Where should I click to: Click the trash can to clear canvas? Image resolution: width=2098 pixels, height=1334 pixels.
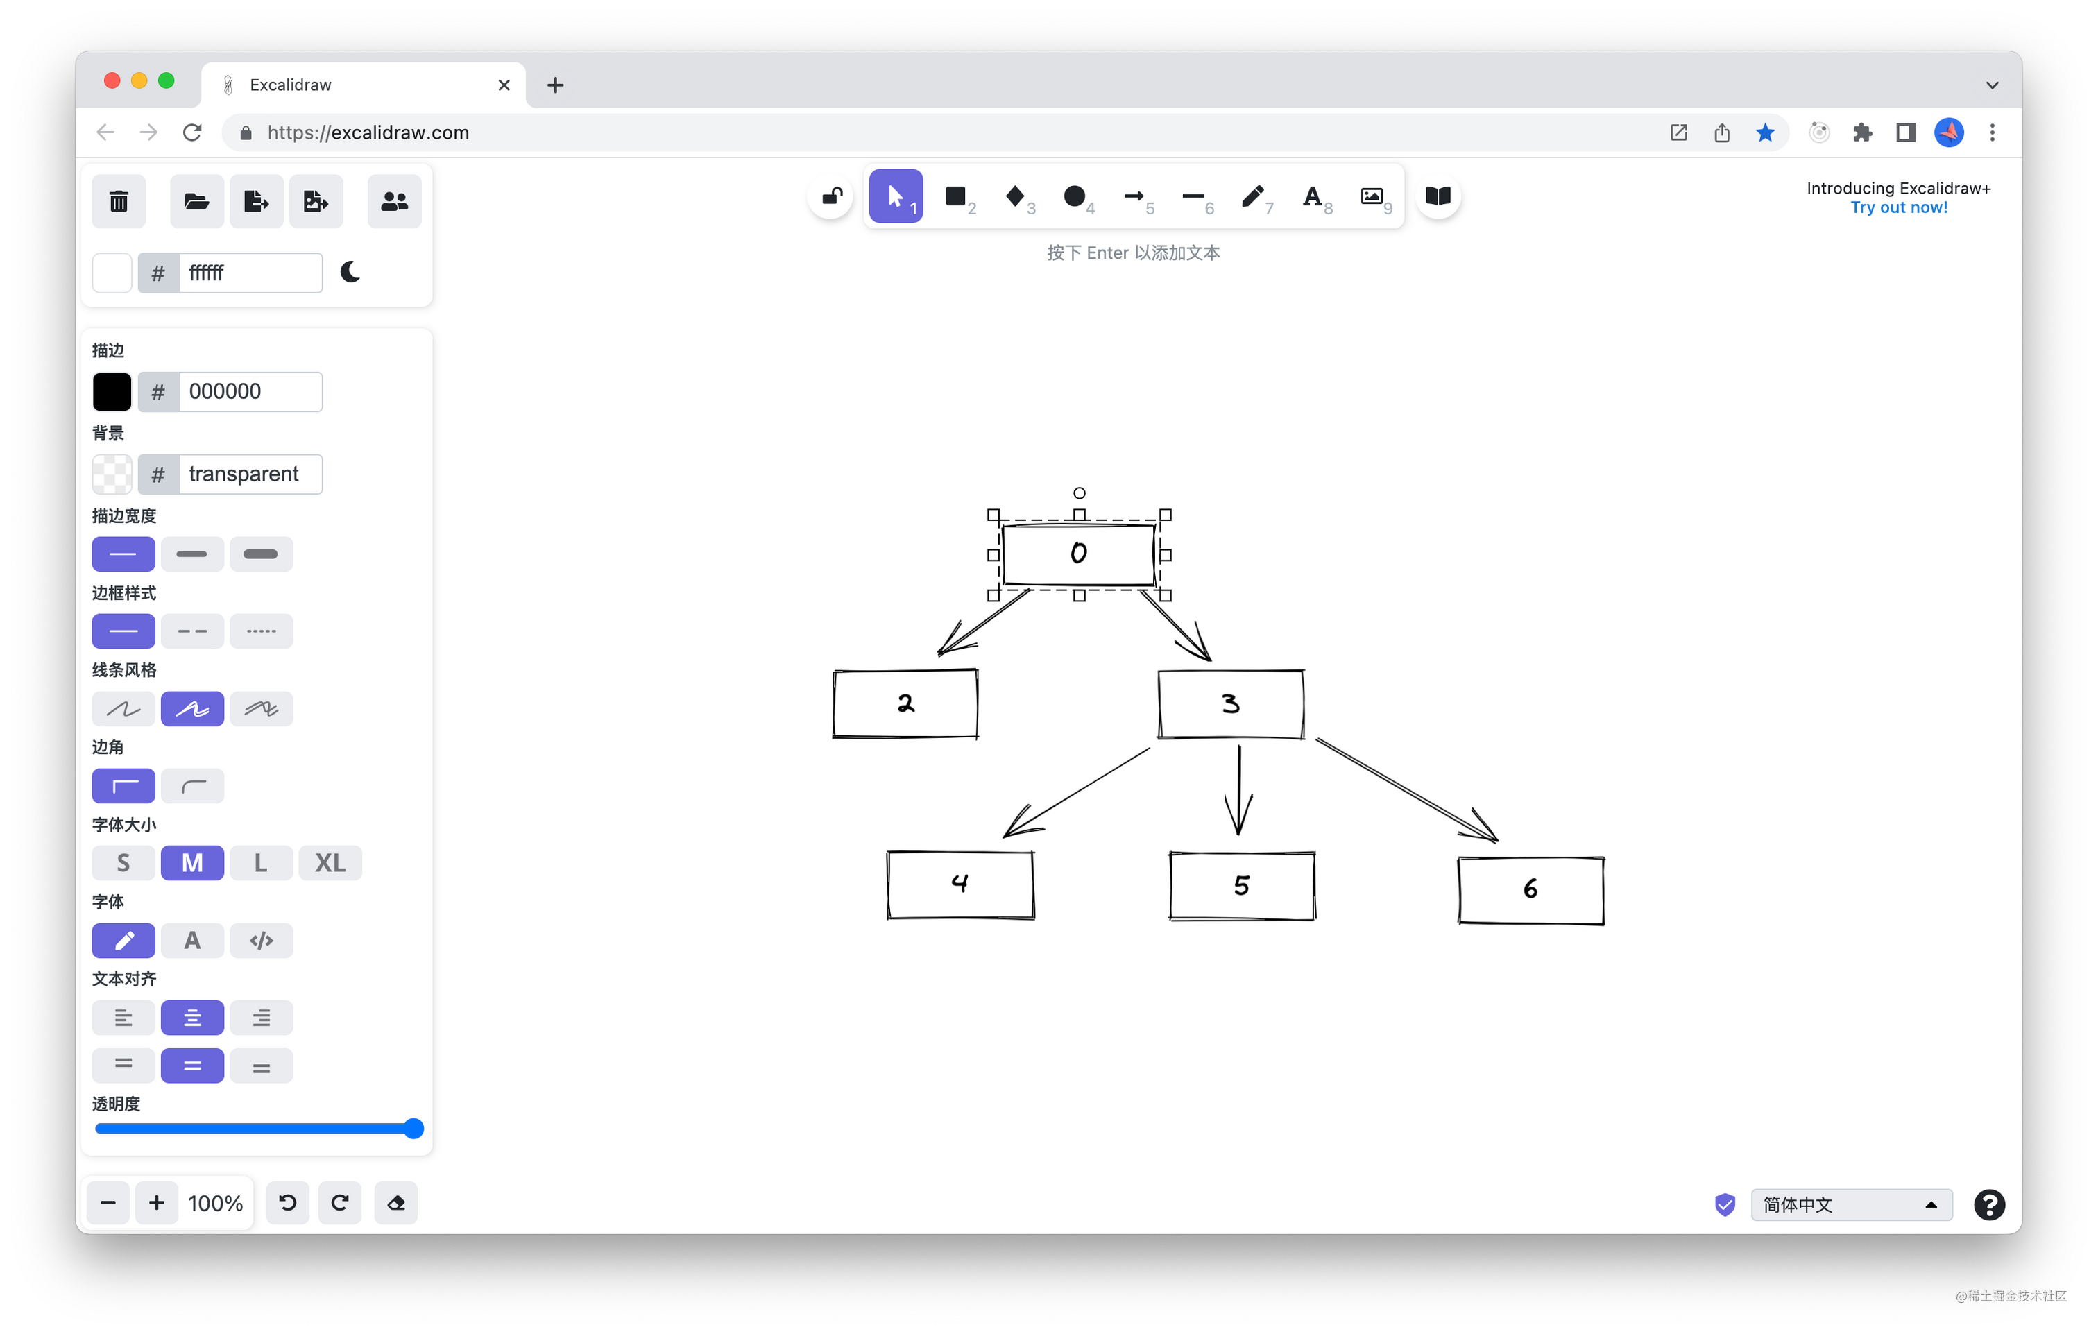tap(119, 201)
